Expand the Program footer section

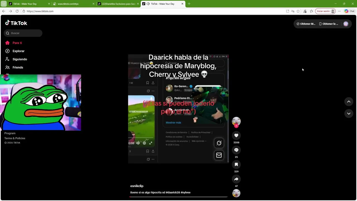click(10, 133)
